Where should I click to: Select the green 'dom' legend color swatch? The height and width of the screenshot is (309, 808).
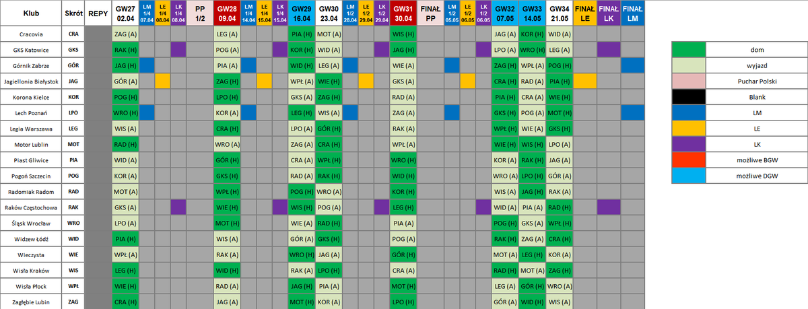688,49
